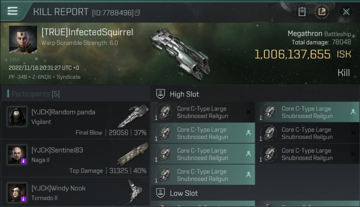Viewport: 360px width, 207px height.
Task: Select the Low Slot section header icon
Action: [161, 193]
